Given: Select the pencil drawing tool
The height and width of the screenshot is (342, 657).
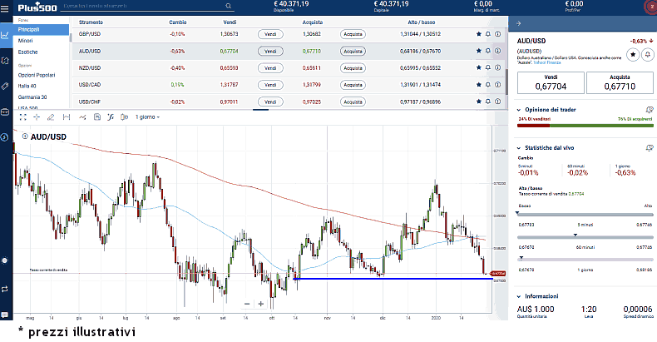Looking at the screenshot, I should tap(51, 116).
